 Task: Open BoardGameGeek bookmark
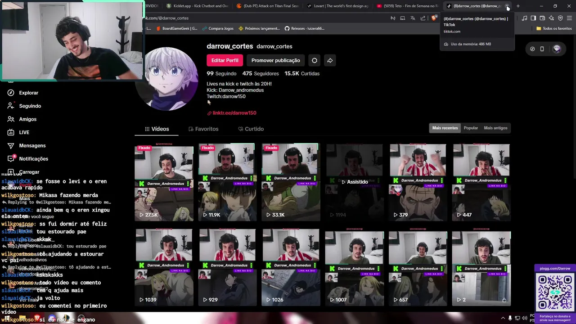[x=177, y=28]
